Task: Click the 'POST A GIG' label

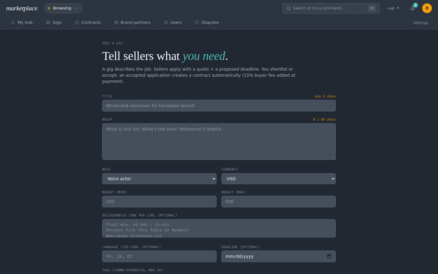Action: [x=112, y=44]
